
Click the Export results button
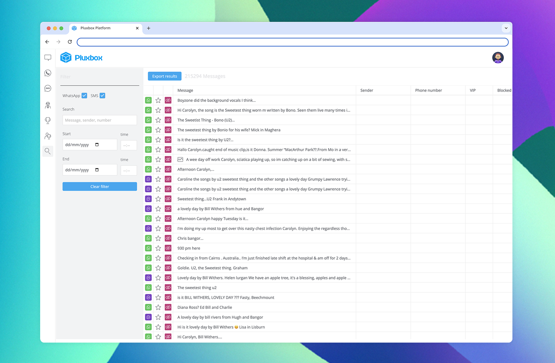(x=165, y=76)
